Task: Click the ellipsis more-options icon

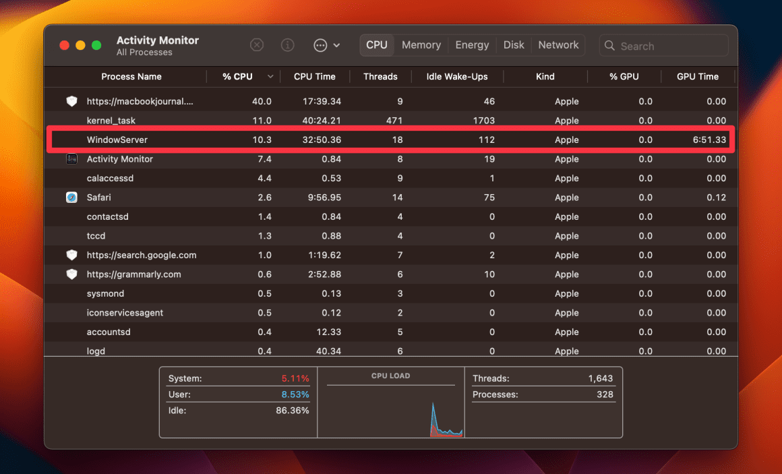Action: 320,45
